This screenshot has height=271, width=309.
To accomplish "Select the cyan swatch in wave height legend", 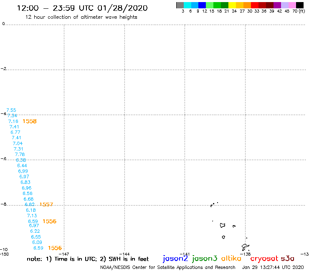I will [x=187, y=5].
